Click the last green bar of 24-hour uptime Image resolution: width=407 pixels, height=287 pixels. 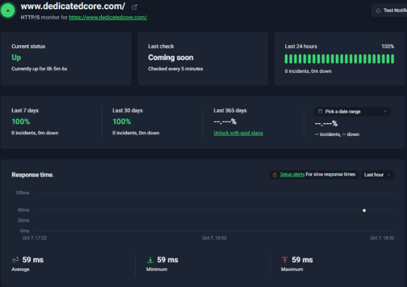tap(392, 59)
